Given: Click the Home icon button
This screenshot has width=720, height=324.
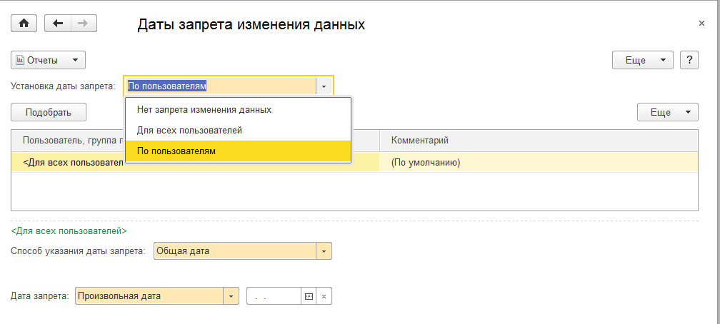Looking at the screenshot, I should [24, 24].
